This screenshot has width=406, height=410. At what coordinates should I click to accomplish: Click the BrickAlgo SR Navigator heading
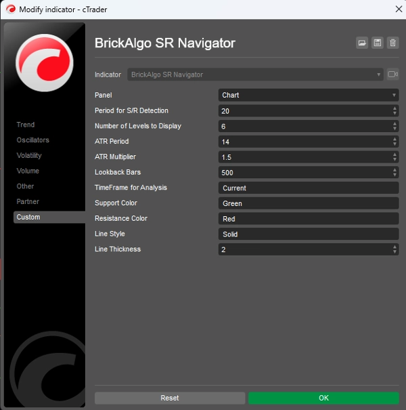(x=164, y=43)
